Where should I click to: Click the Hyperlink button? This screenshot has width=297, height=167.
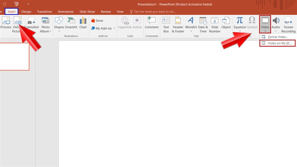[125, 23]
